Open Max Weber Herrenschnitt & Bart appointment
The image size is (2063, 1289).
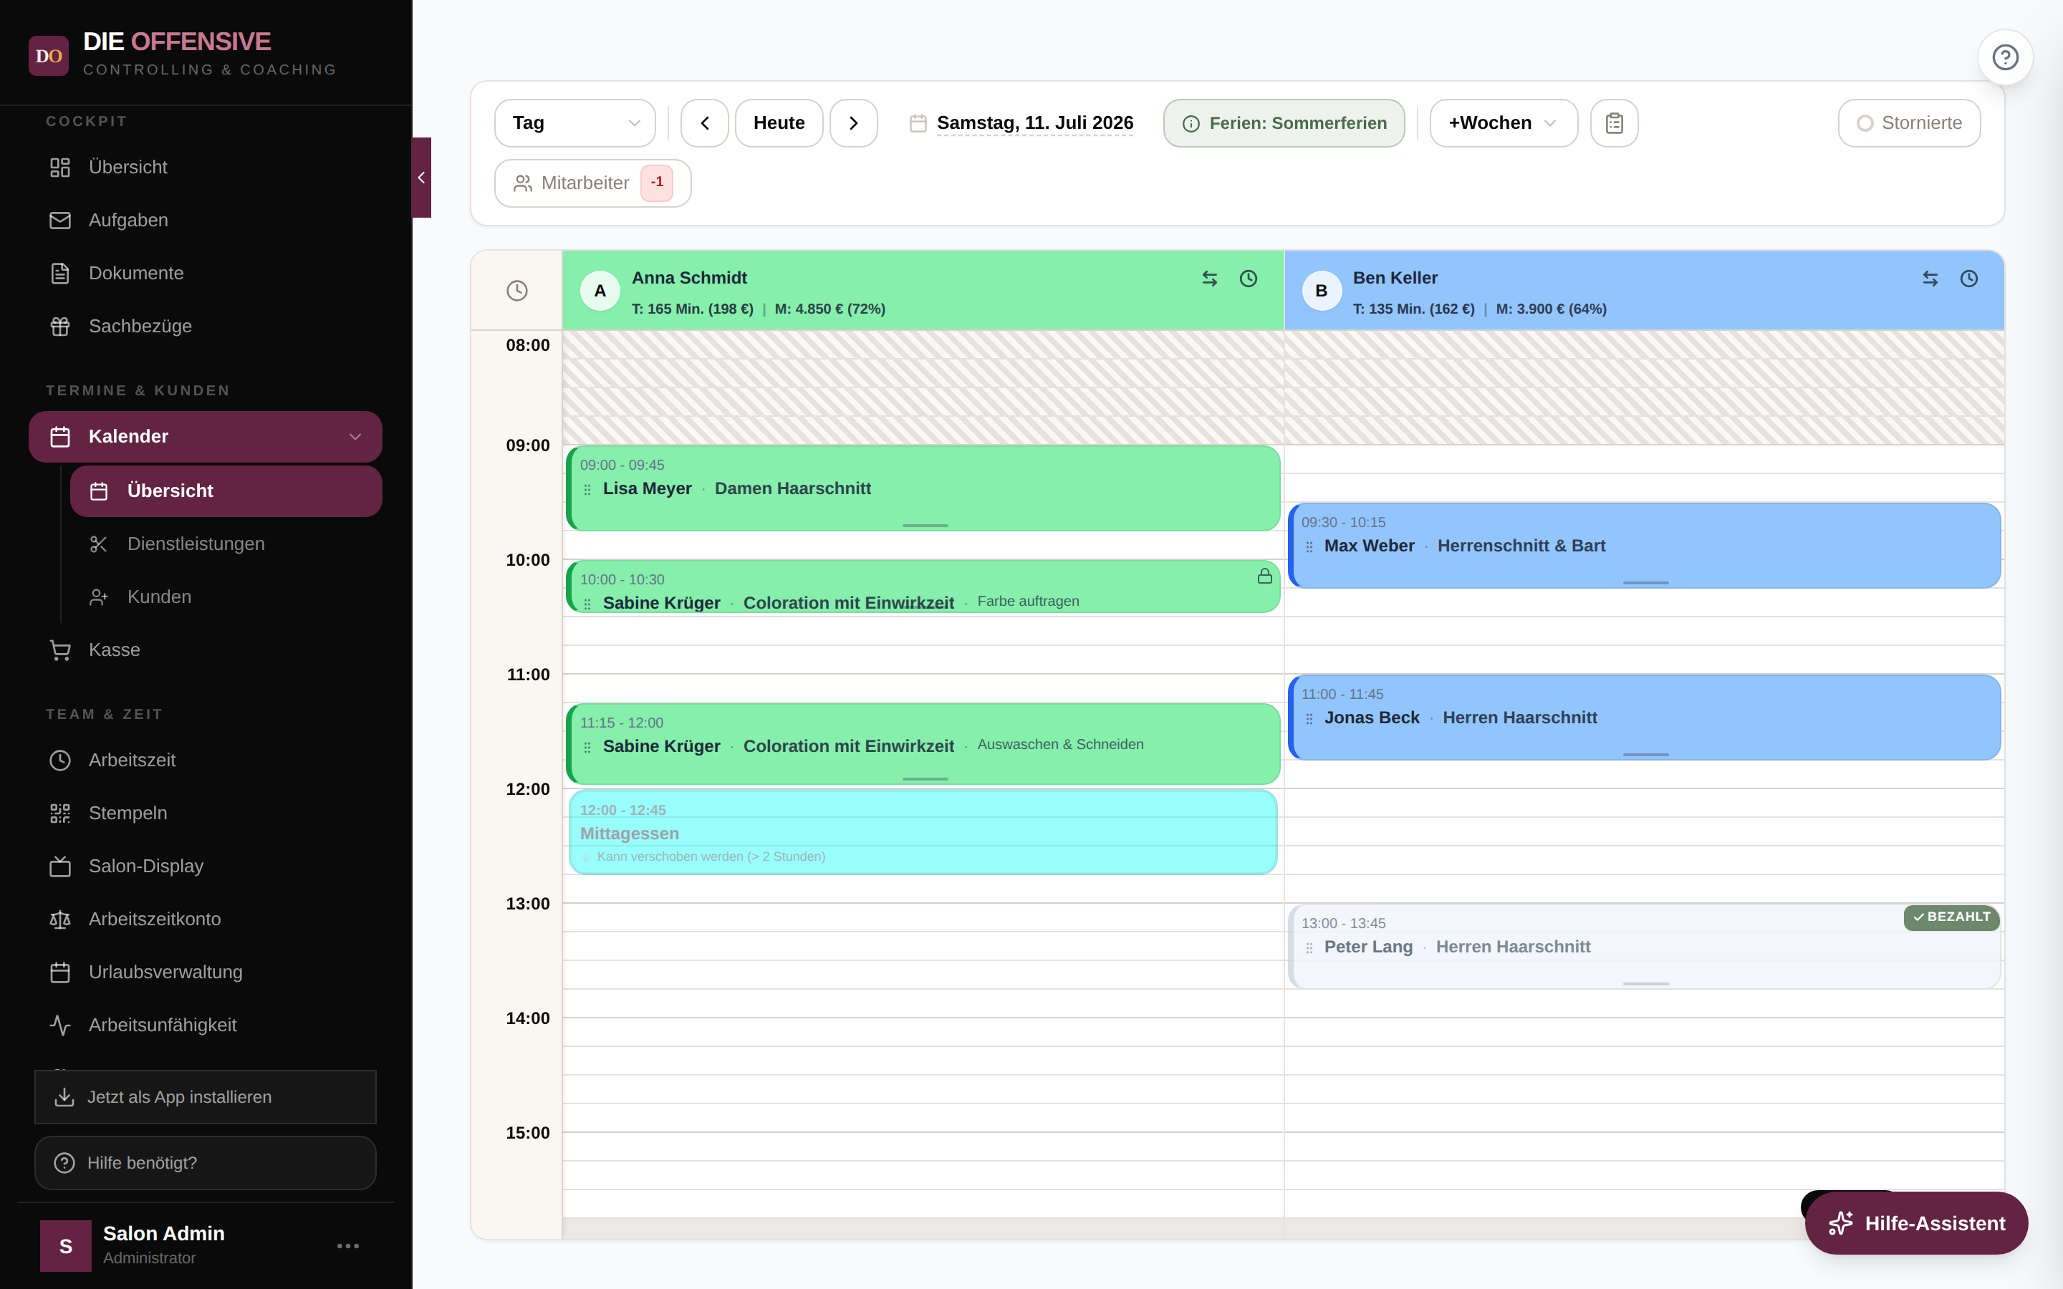tap(1645, 545)
